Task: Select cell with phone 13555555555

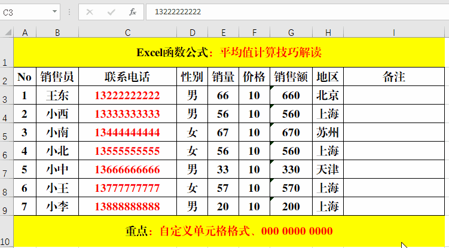Action: click(x=128, y=151)
